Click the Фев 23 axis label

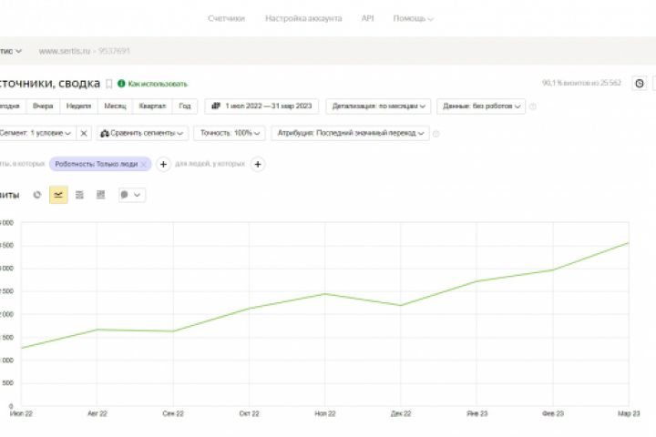[x=553, y=413]
